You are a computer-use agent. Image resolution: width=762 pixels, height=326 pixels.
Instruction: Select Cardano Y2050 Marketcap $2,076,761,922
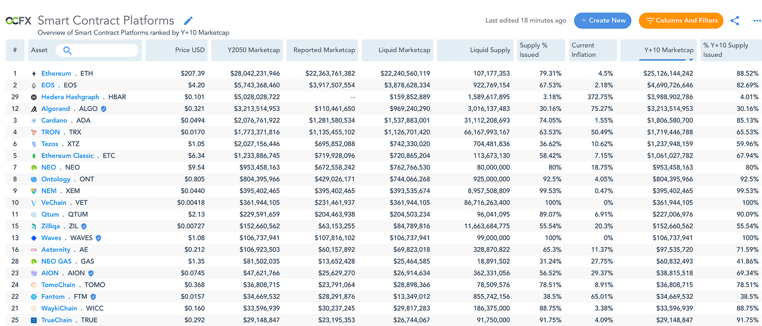(x=255, y=120)
